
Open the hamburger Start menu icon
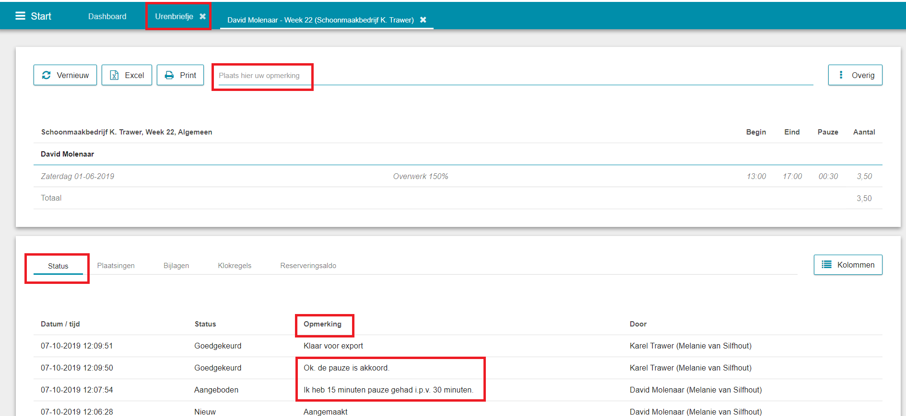(x=20, y=16)
